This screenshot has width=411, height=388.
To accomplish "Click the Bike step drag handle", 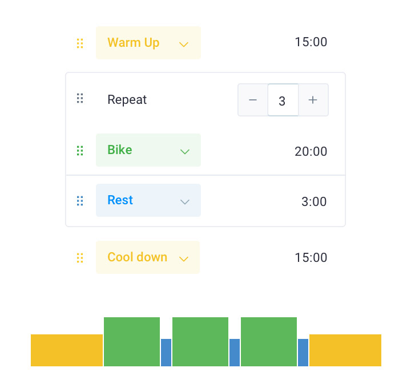I will point(80,150).
